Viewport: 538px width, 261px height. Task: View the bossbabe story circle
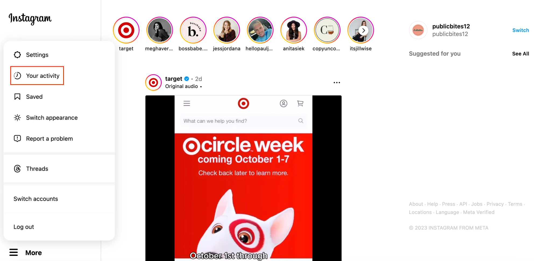click(x=193, y=30)
